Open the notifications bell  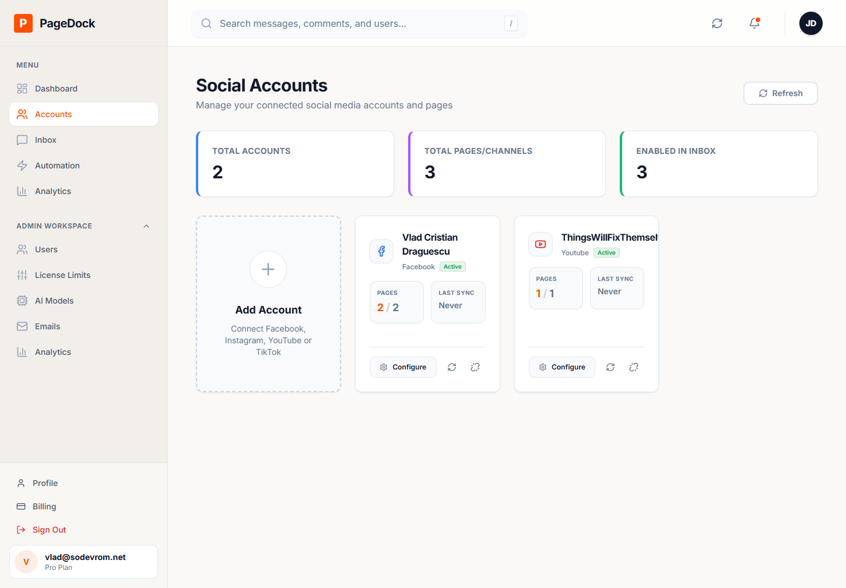click(x=754, y=23)
